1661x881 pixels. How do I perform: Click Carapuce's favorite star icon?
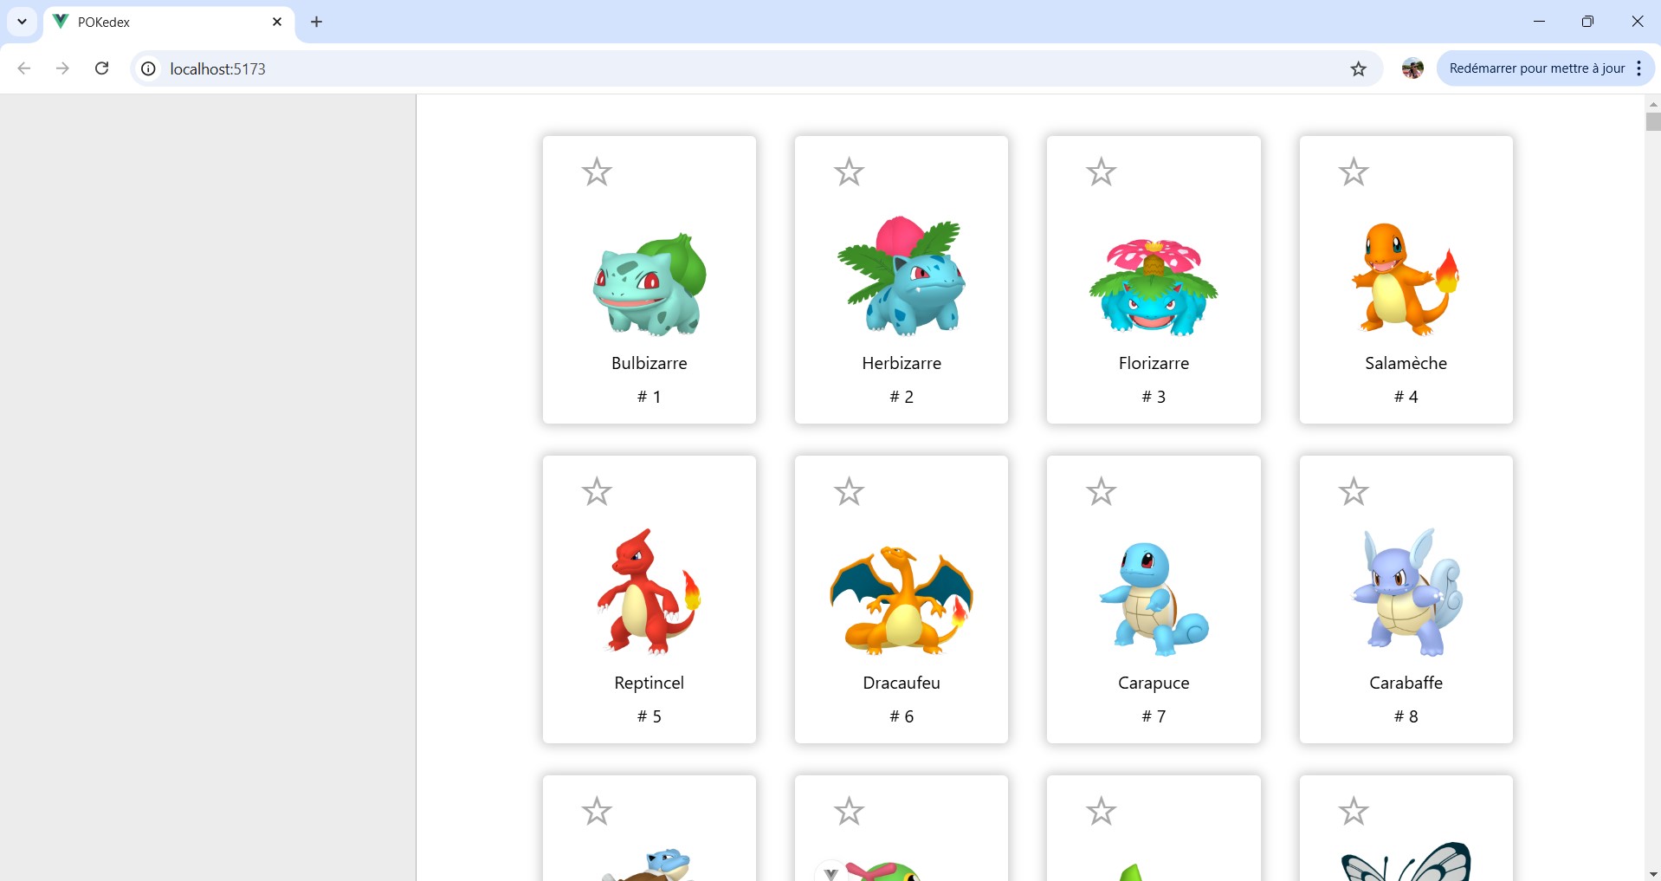click(1102, 491)
